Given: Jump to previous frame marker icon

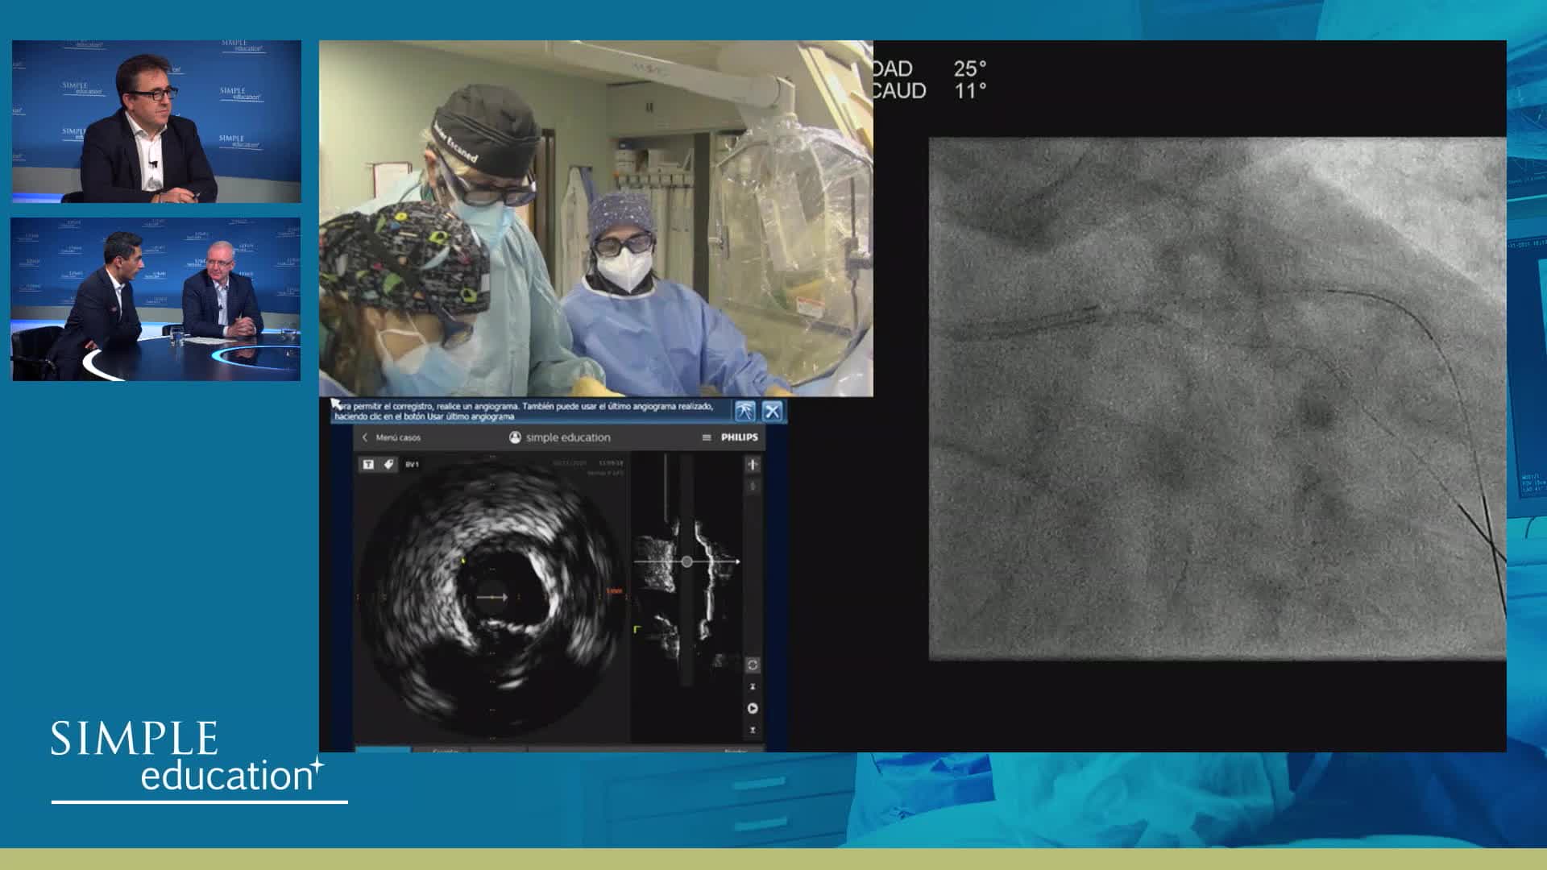Looking at the screenshot, I should (x=753, y=687).
